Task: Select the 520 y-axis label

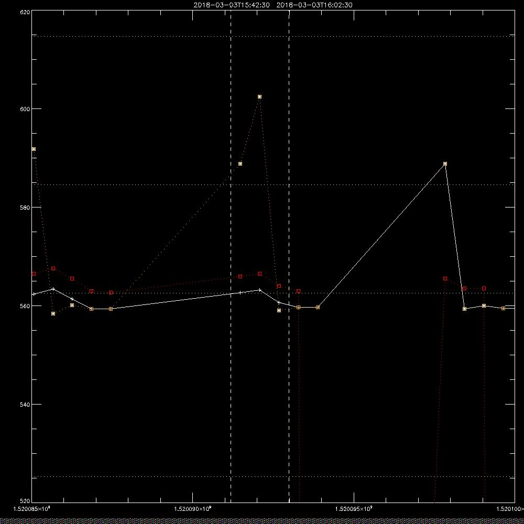Action: click(25, 501)
